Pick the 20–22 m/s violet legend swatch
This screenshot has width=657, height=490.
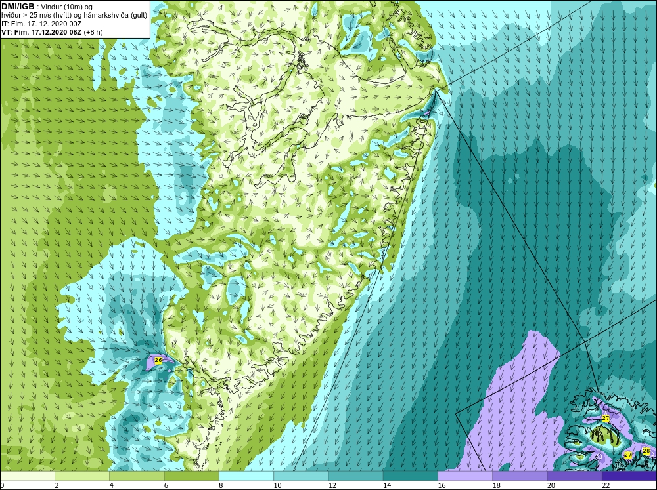pos(575,476)
